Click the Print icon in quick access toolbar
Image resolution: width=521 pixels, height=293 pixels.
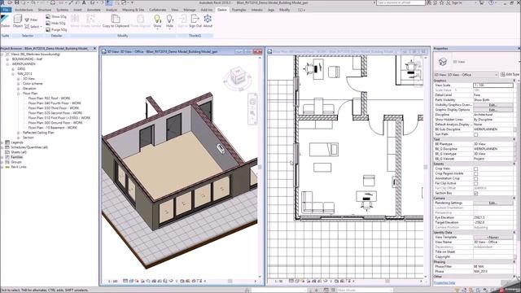(x=53, y=2)
